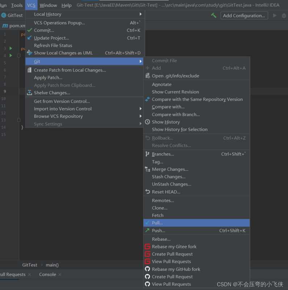Click Create Pull Request under Gitee
288x290 pixels.
196,254
